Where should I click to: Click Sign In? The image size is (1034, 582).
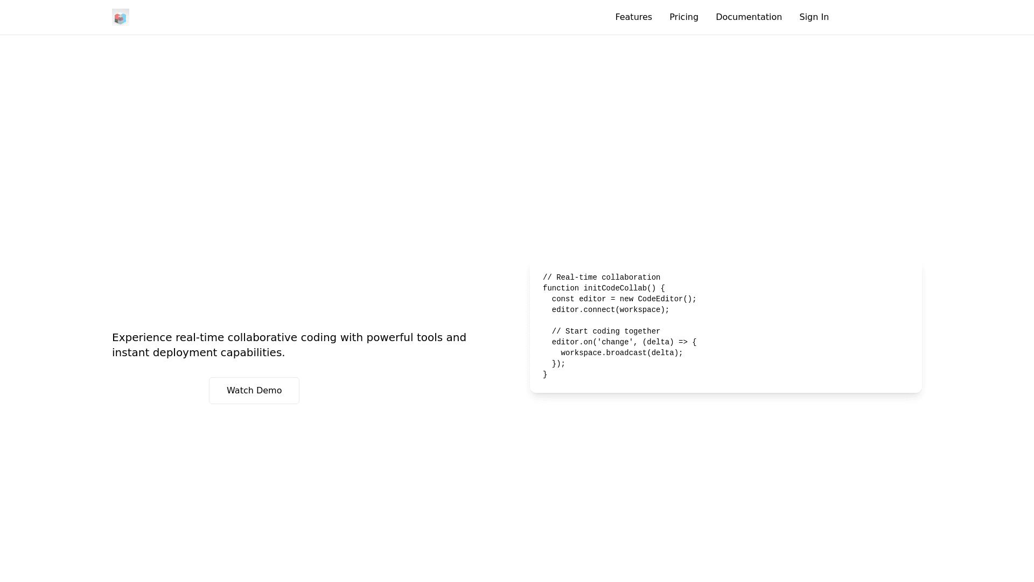tap(814, 17)
